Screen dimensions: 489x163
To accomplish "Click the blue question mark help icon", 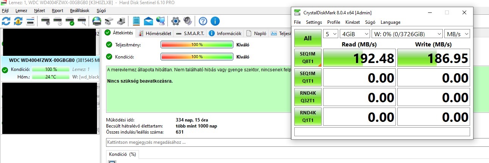I will click(x=203, y=21).
